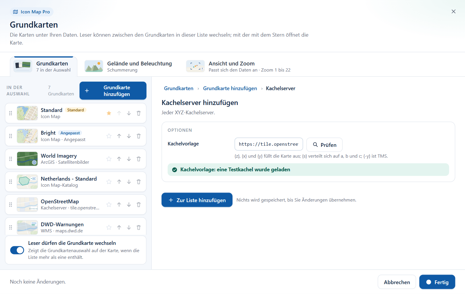Go to Grundkarte hinzufügen breadcrumb

click(230, 88)
